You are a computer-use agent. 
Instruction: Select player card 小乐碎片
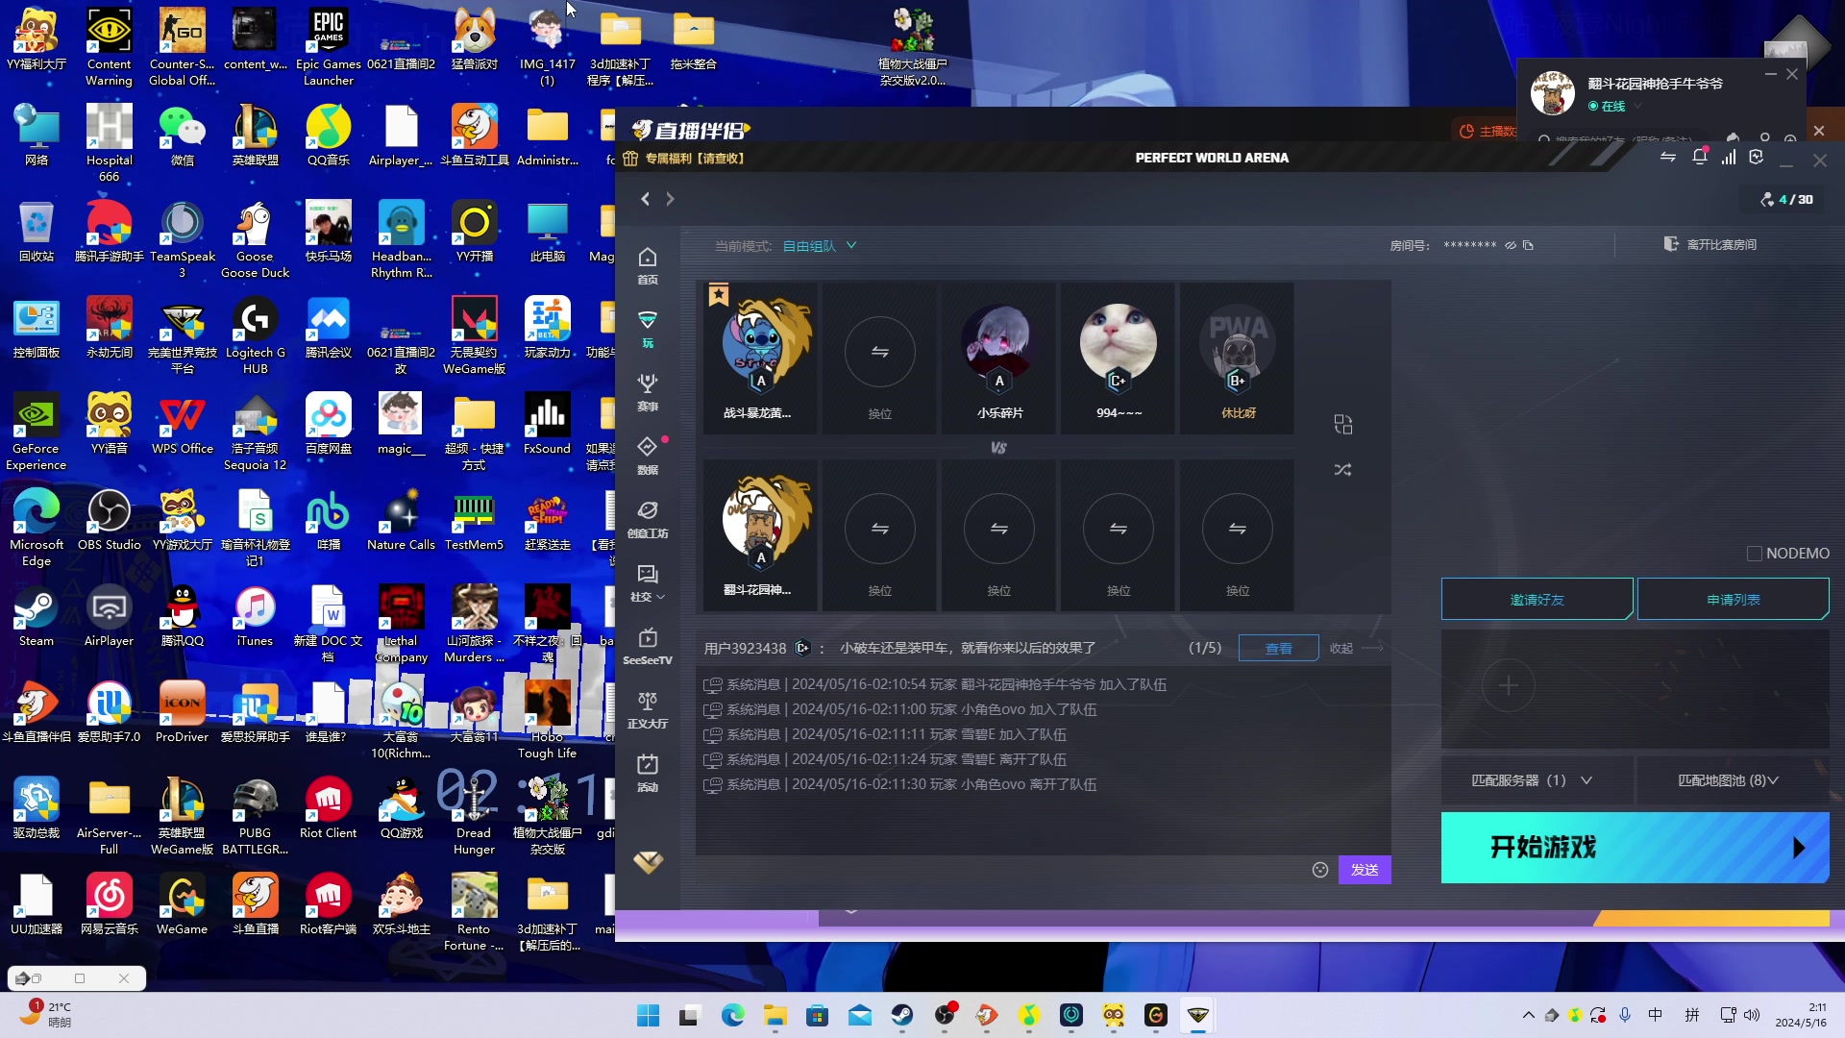click(x=999, y=358)
